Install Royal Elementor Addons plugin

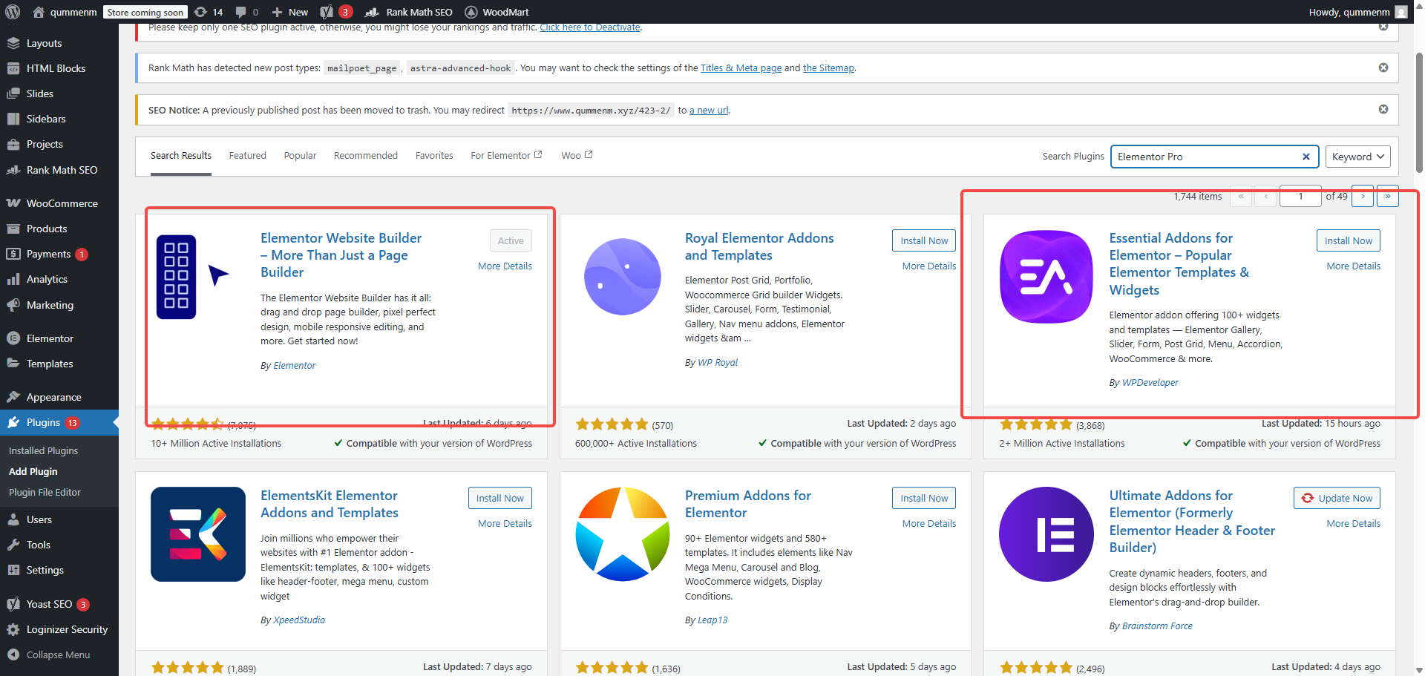(923, 240)
